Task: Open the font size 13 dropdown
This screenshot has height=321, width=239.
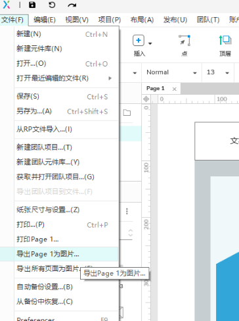Action: click(218, 72)
